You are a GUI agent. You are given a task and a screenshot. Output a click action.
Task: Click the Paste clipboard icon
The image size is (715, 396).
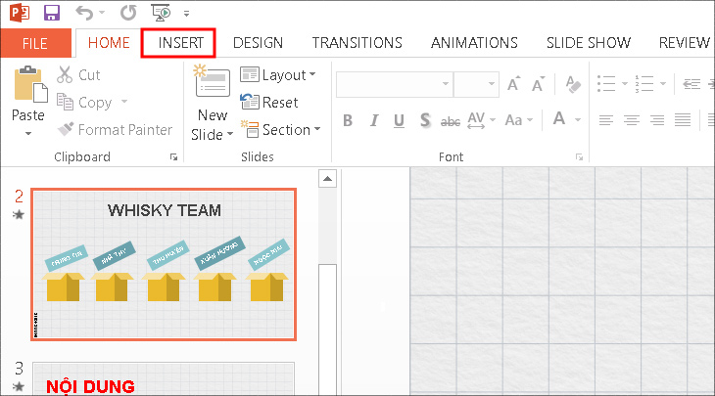pyautogui.click(x=30, y=84)
